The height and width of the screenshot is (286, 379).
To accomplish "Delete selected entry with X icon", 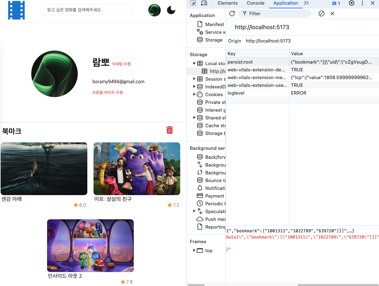I will [x=332, y=14].
